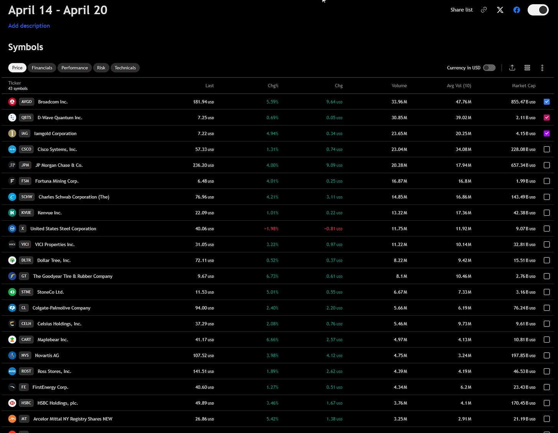
Task: Click the Cisco Systems logo icon
Action: (x=12, y=149)
